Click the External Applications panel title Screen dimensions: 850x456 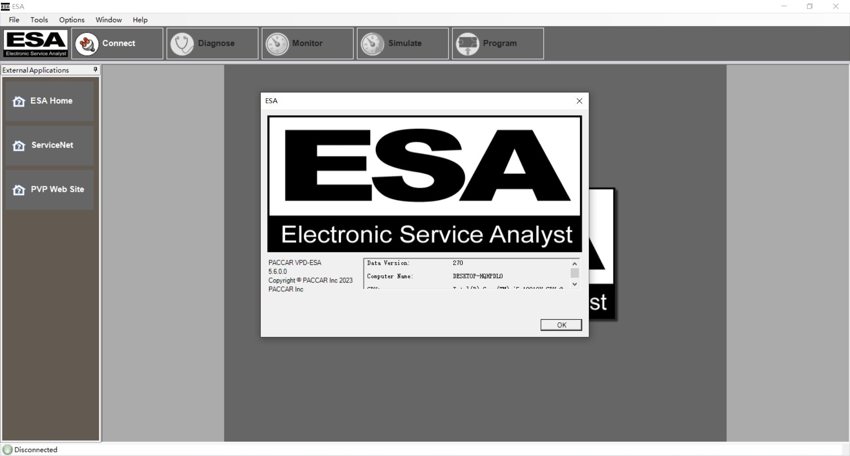35,70
